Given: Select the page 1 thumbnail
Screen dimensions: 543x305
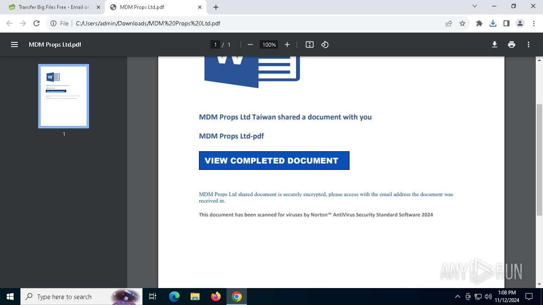Looking at the screenshot, I should point(64,96).
